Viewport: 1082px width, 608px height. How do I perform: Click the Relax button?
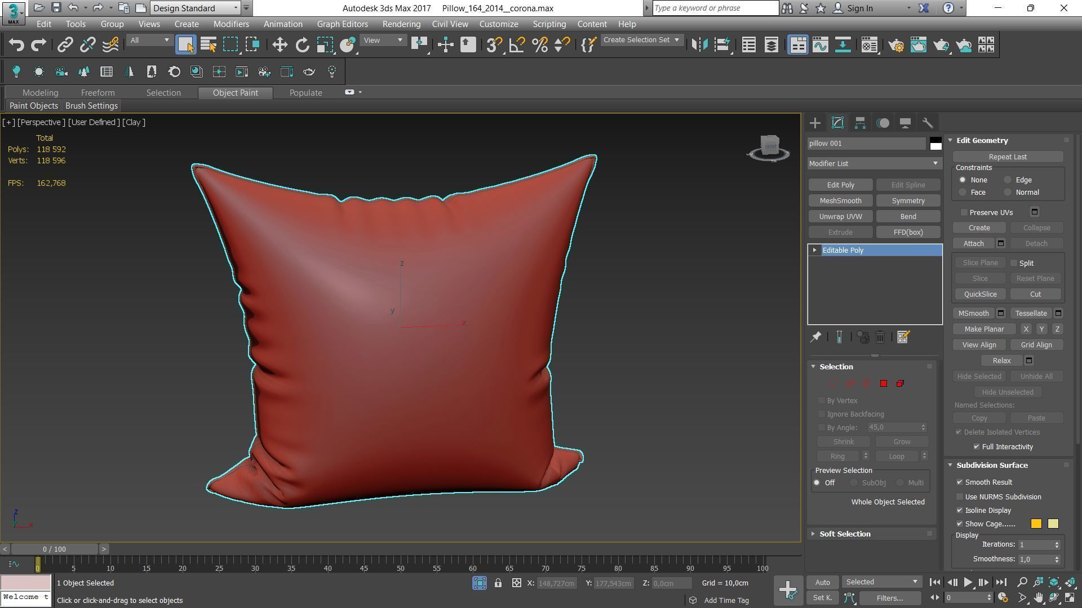[1001, 361]
